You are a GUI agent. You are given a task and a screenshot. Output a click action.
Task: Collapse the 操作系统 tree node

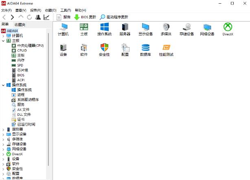(x=3, y=85)
